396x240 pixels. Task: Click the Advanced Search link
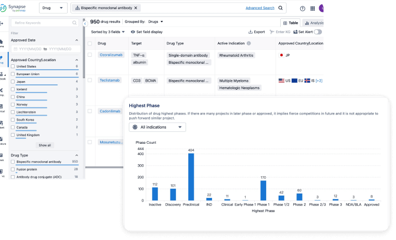tap(260, 8)
